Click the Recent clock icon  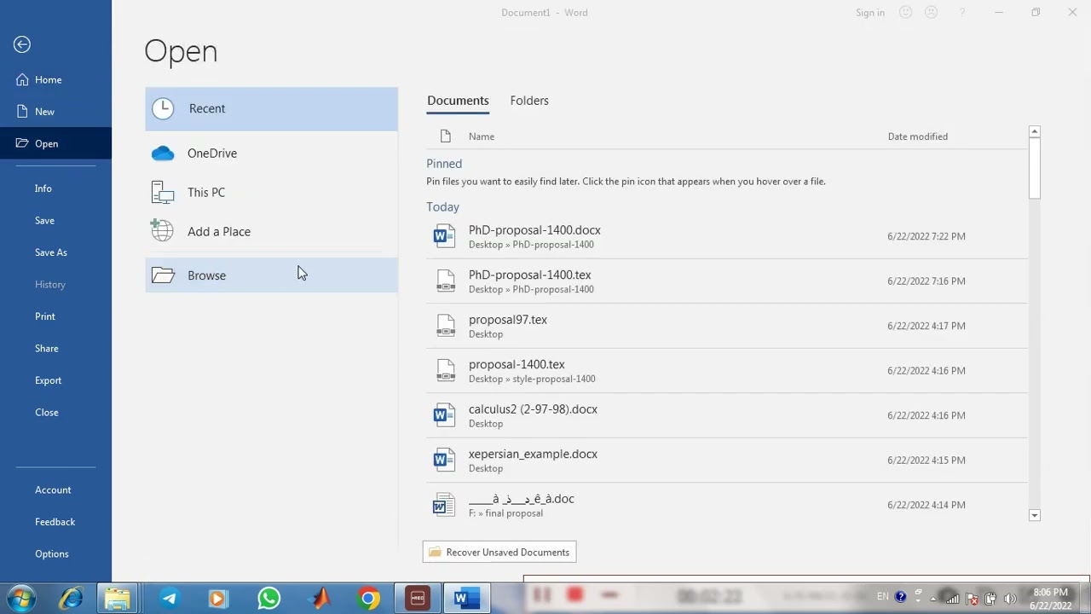pos(163,108)
